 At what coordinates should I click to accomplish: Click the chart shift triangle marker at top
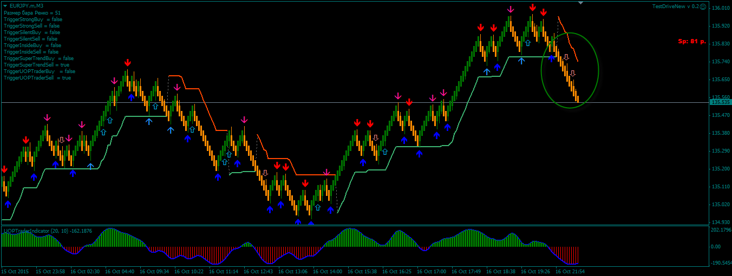pos(581,3)
